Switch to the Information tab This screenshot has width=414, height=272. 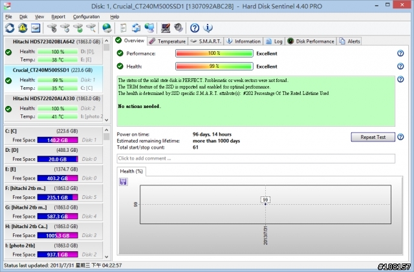(244, 41)
